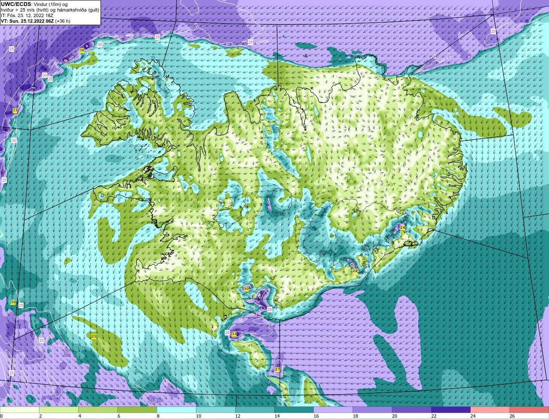Click the yellow 36 gust label

82,50
